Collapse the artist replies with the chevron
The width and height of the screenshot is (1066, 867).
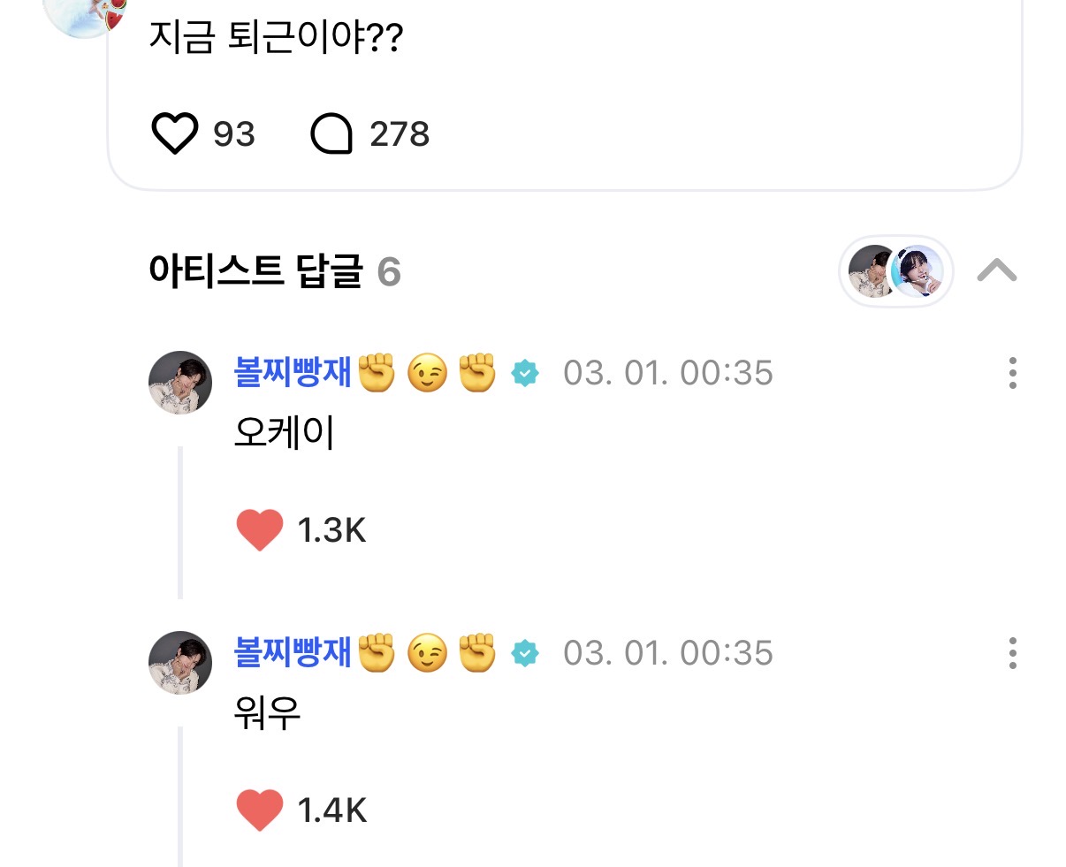(997, 270)
